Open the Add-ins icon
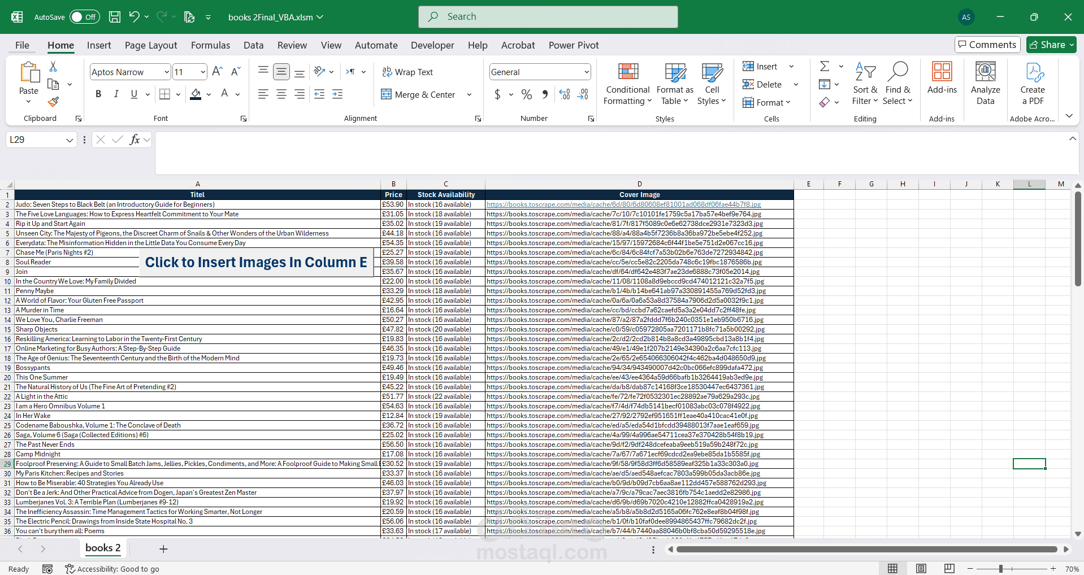This screenshot has height=575, width=1084. point(942,72)
